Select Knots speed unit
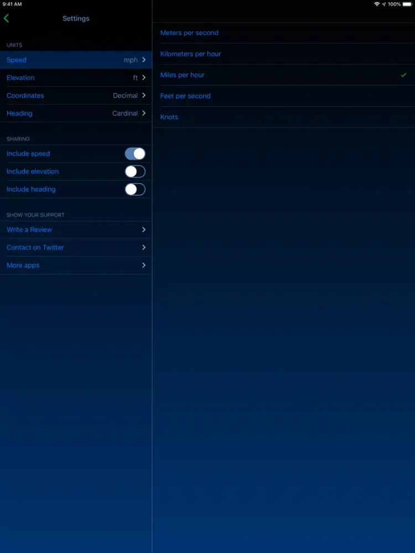 tap(284, 117)
